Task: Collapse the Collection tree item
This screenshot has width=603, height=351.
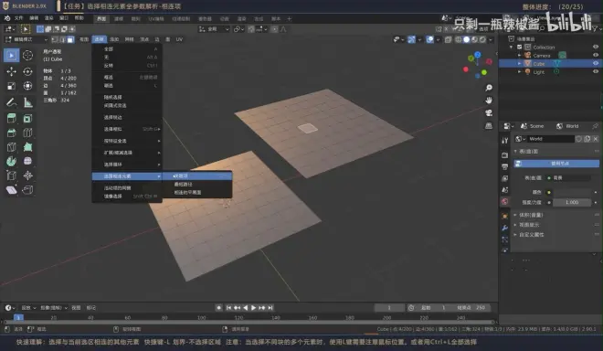Action: click(x=512, y=47)
